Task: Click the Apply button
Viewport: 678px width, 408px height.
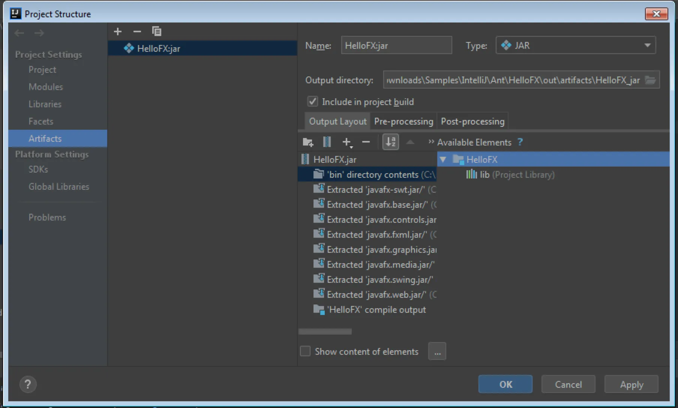Action: pos(631,384)
